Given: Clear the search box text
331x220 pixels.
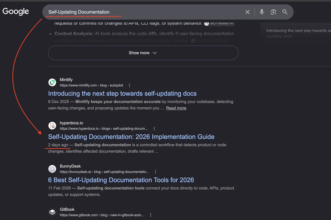Looking at the screenshot, I should pyautogui.click(x=247, y=12).
